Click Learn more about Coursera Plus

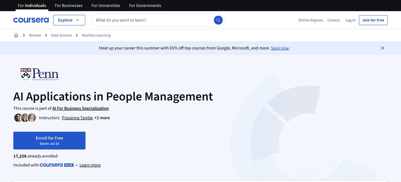pyautogui.click(x=90, y=165)
